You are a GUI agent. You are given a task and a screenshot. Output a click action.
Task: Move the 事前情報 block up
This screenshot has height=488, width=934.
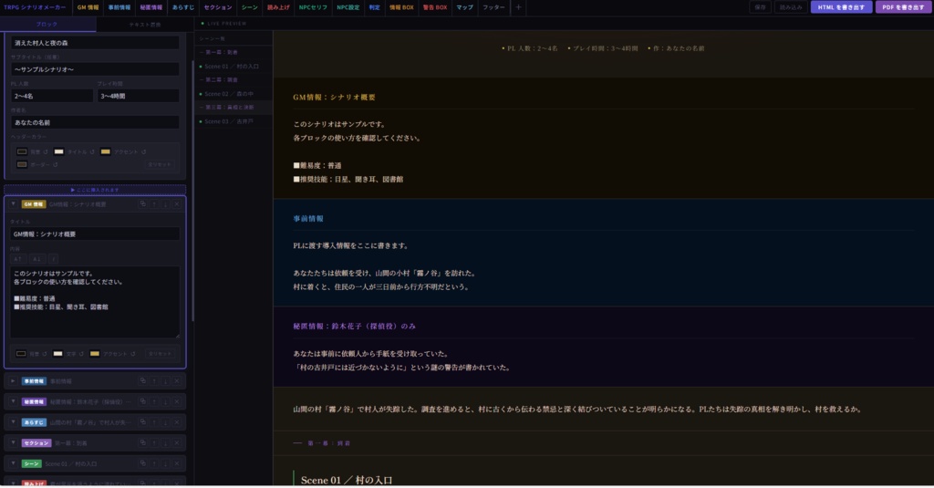[154, 380]
